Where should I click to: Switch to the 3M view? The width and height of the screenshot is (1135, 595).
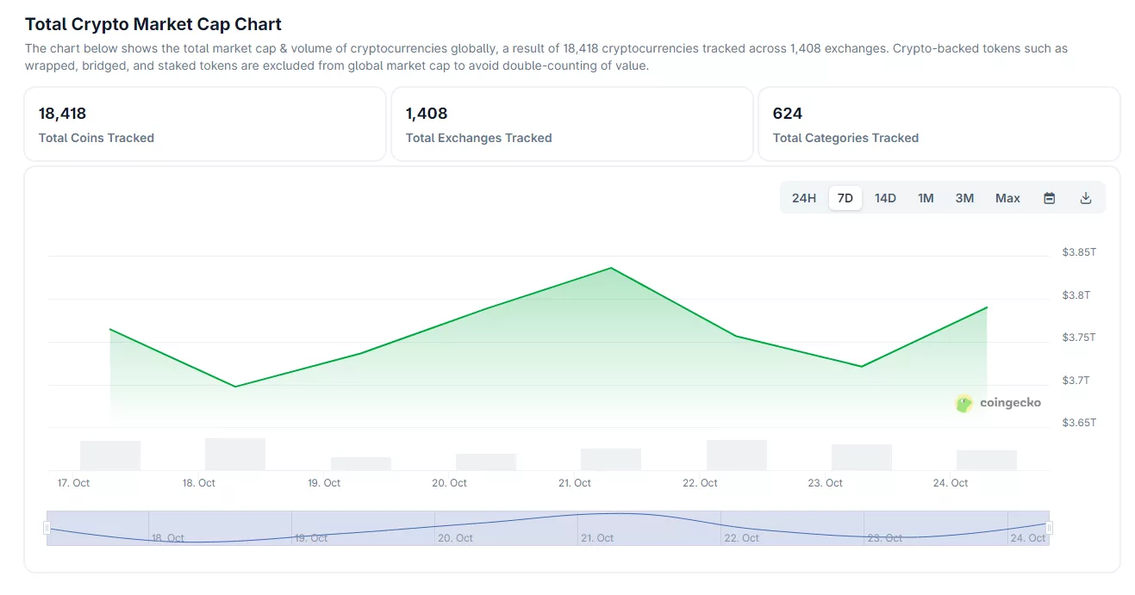pos(964,197)
